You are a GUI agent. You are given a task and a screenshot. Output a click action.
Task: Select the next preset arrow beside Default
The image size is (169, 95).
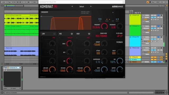tap(91, 6)
